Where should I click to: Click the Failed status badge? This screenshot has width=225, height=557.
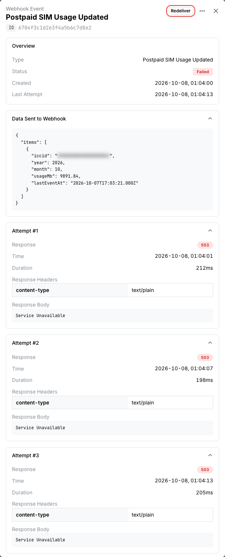(203, 72)
